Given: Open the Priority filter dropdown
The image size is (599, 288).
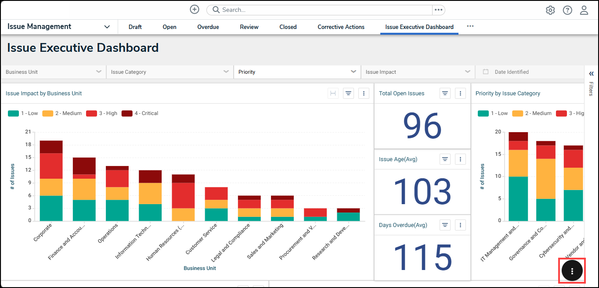Looking at the screenshot, I should pos(297,72).
